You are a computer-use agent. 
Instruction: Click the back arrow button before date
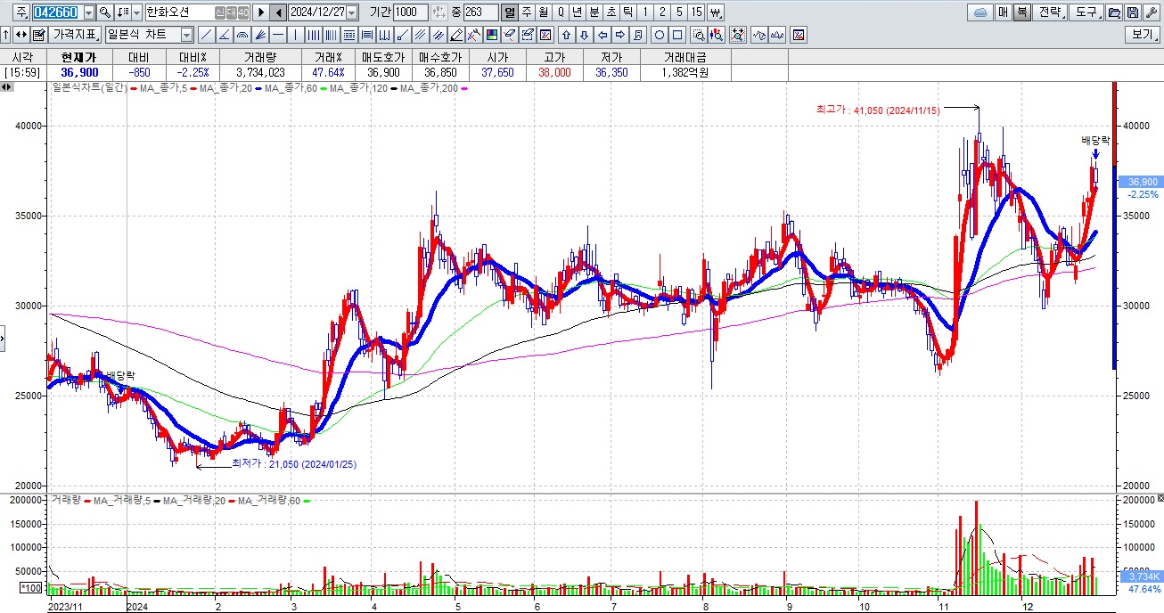278,12
